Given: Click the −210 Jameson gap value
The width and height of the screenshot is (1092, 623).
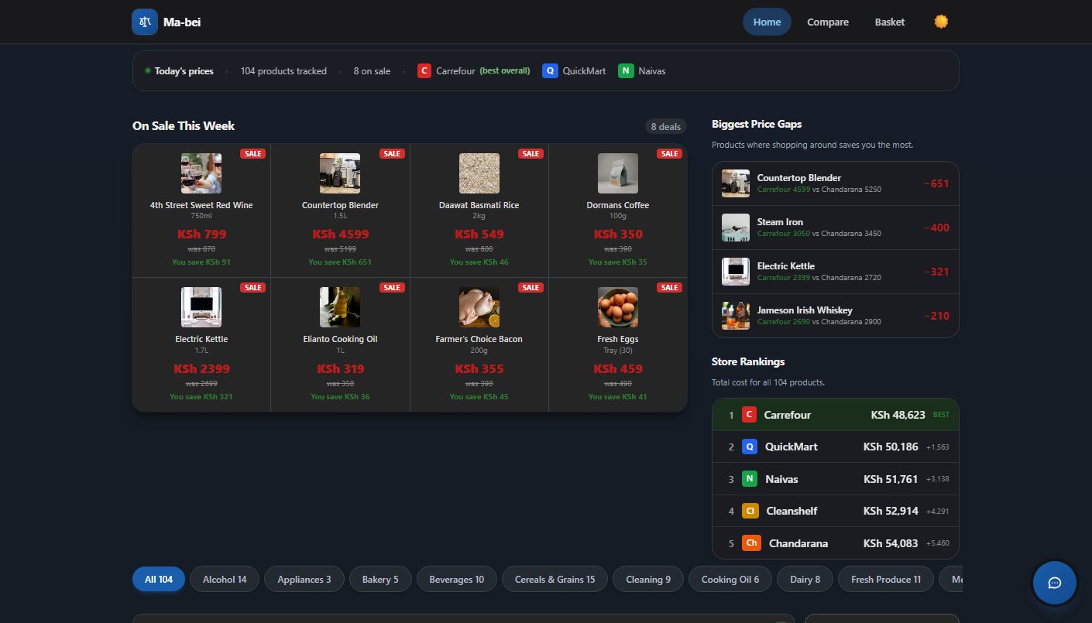Looking at the screenshot, I should pos(936,316).
